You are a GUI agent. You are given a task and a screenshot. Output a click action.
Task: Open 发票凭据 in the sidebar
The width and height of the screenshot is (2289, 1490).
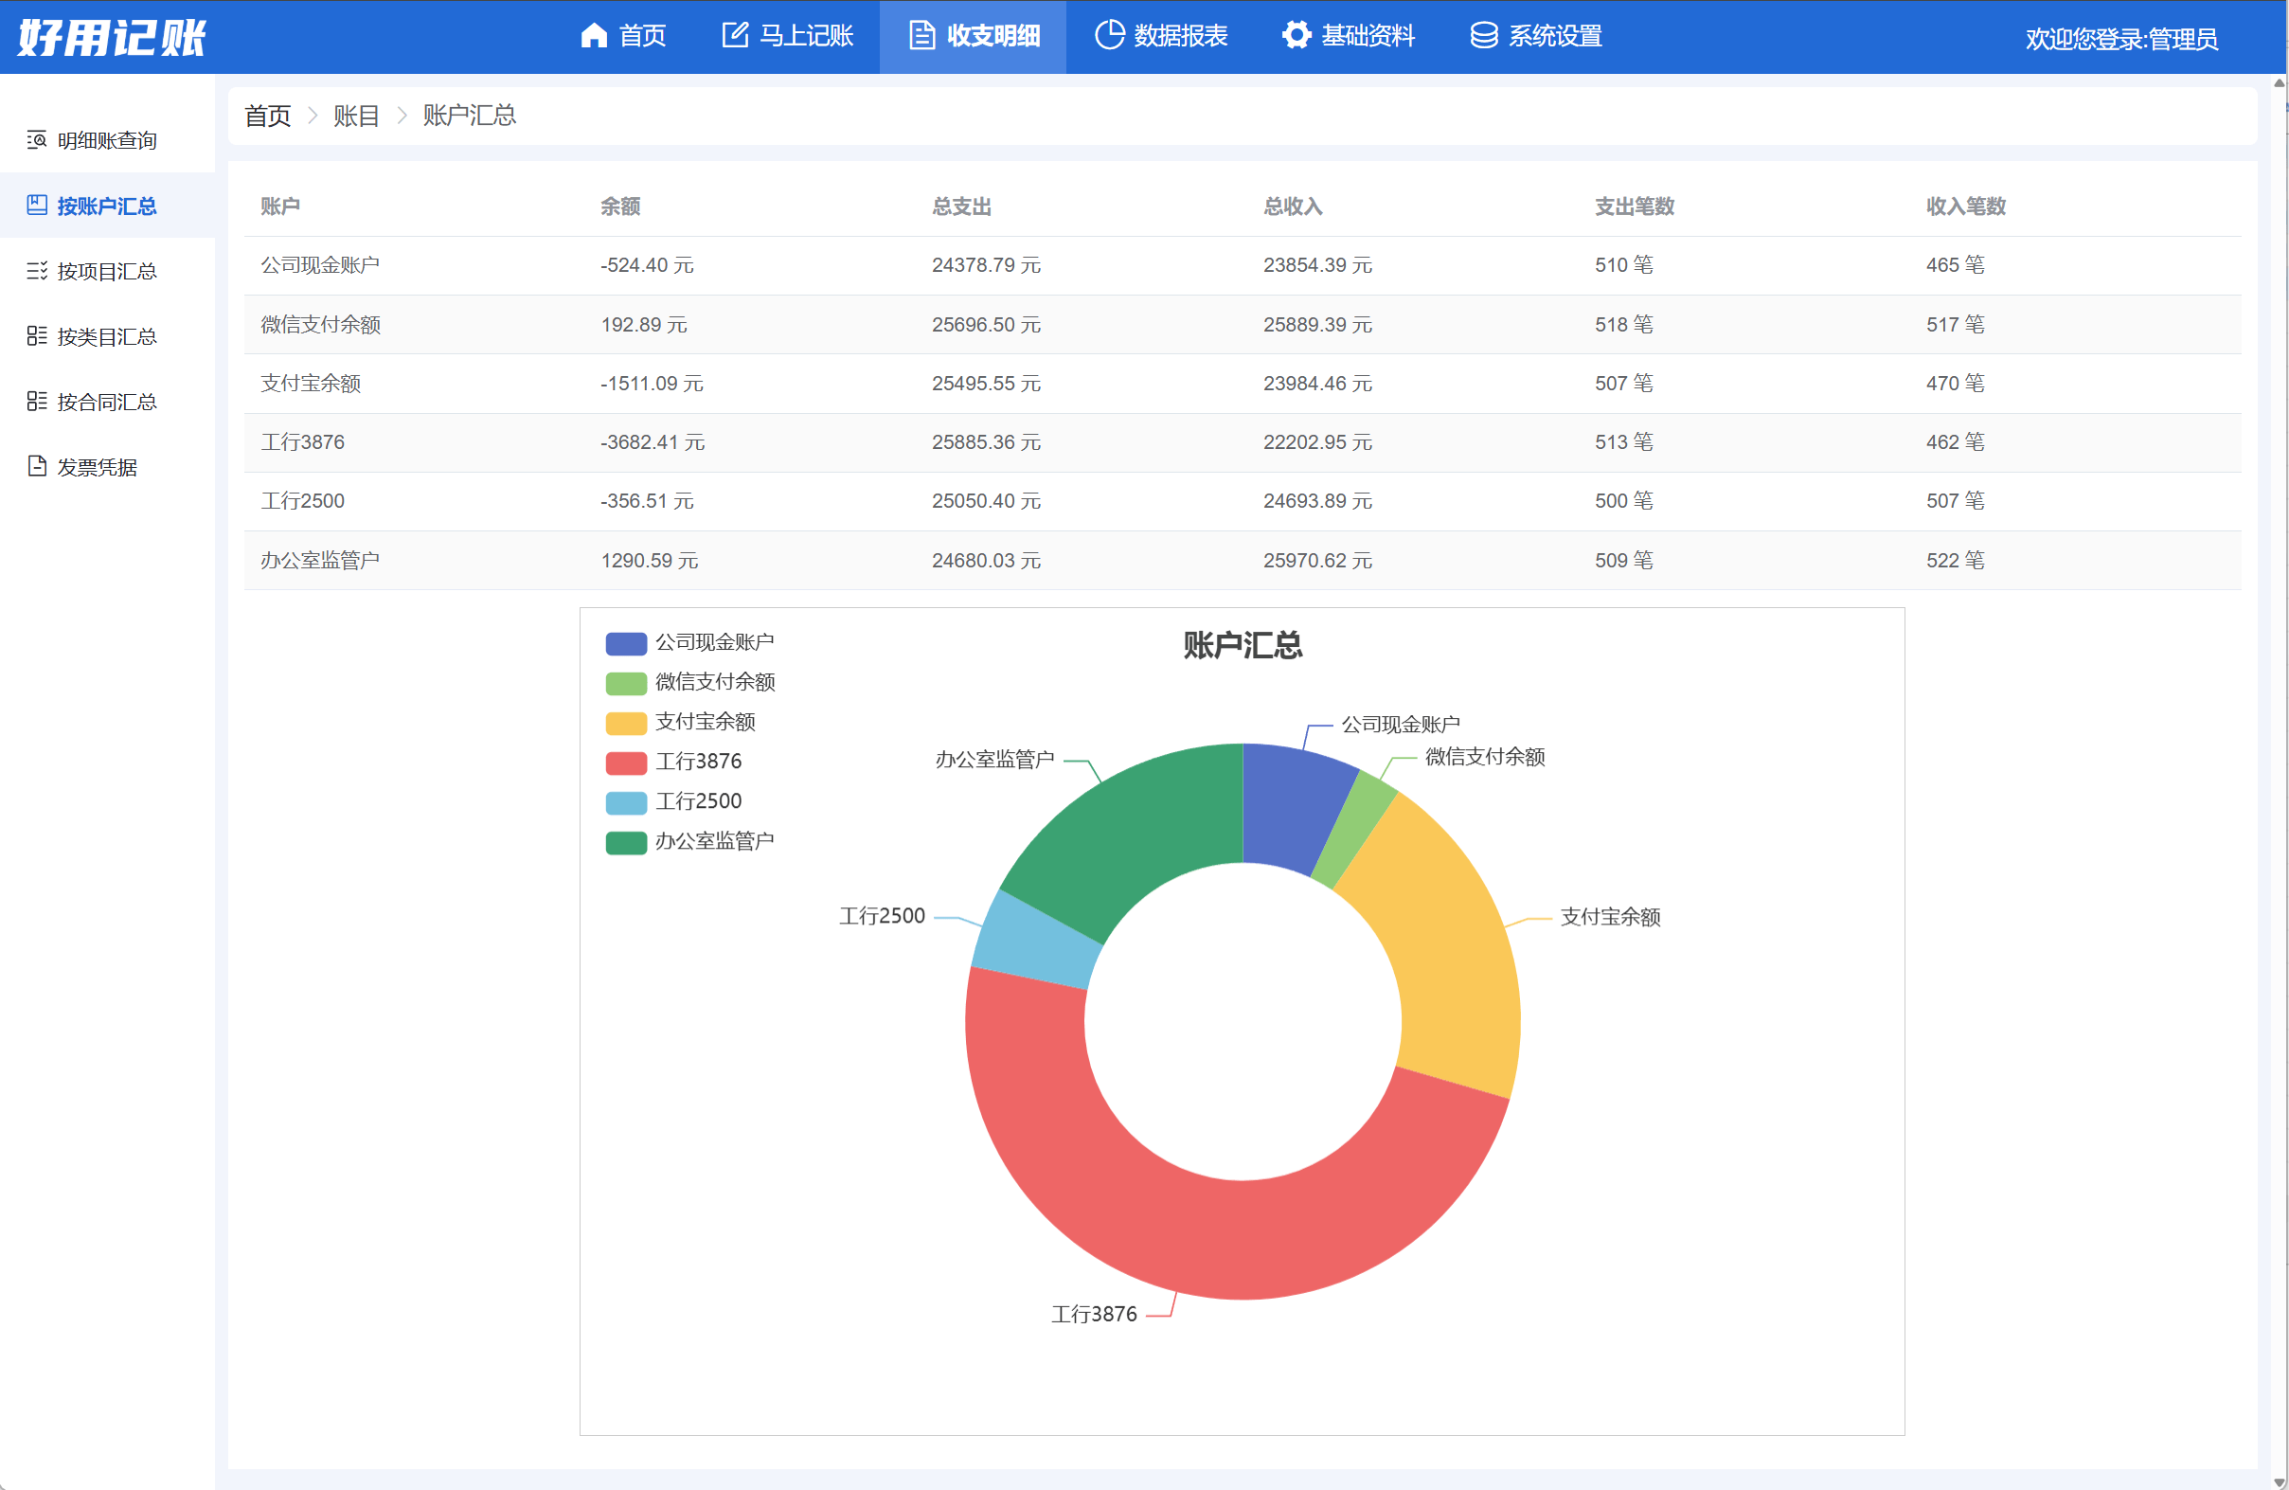pyautogui.click(x=108, y=467)
